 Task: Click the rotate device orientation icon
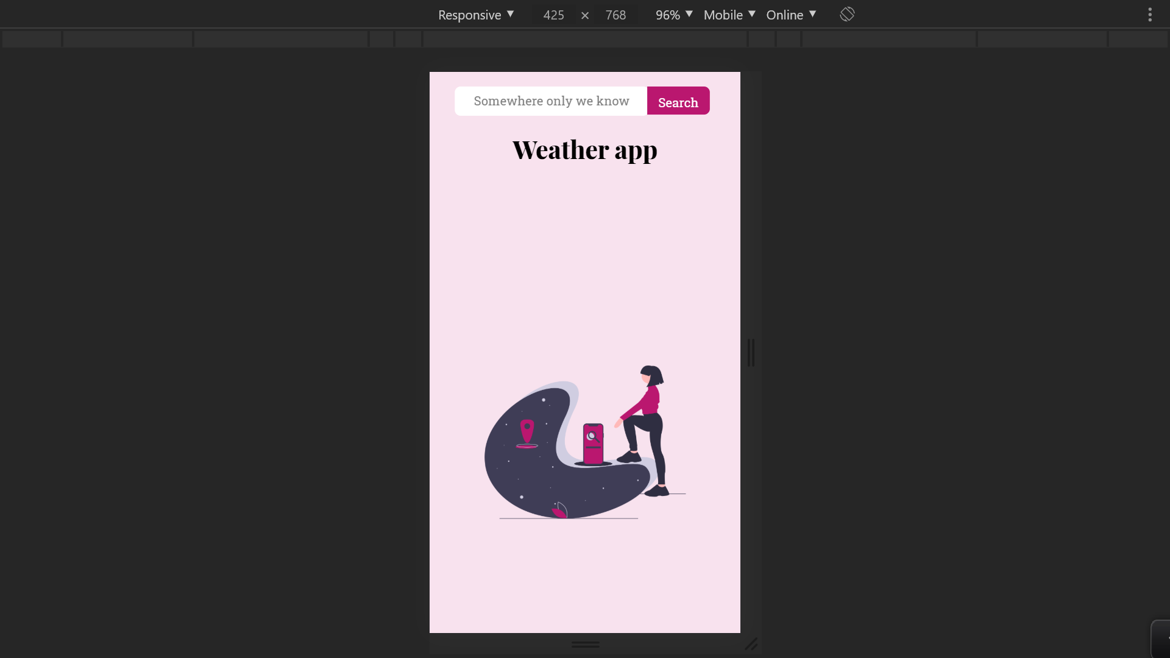tap(847, 14)
